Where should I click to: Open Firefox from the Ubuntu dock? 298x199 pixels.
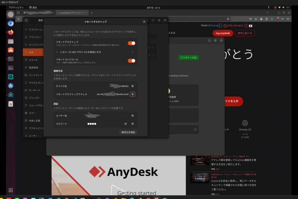(x=11, y=32)
